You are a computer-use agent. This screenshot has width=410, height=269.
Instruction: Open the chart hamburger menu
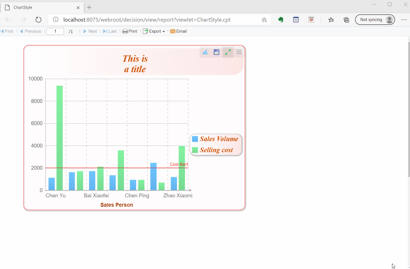point(239,52)
